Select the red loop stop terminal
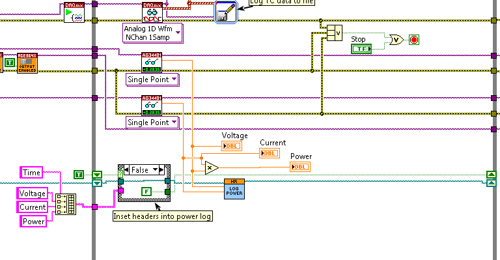The width and height of the screenshot is (500, 260). tap(414, 40)
